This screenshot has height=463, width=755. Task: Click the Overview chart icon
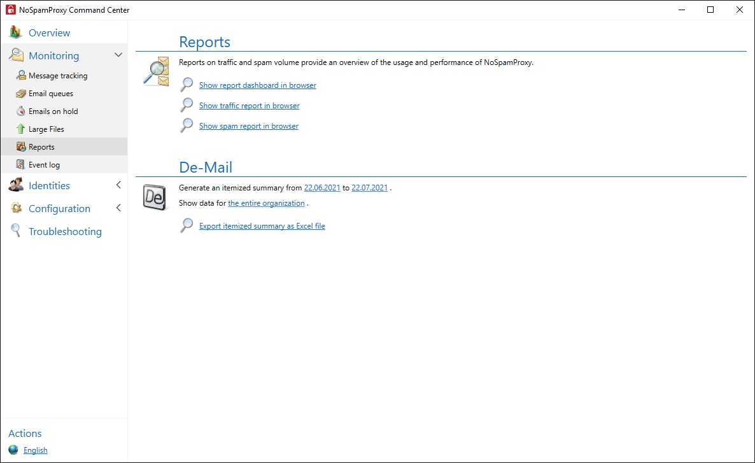pos(15,32)
